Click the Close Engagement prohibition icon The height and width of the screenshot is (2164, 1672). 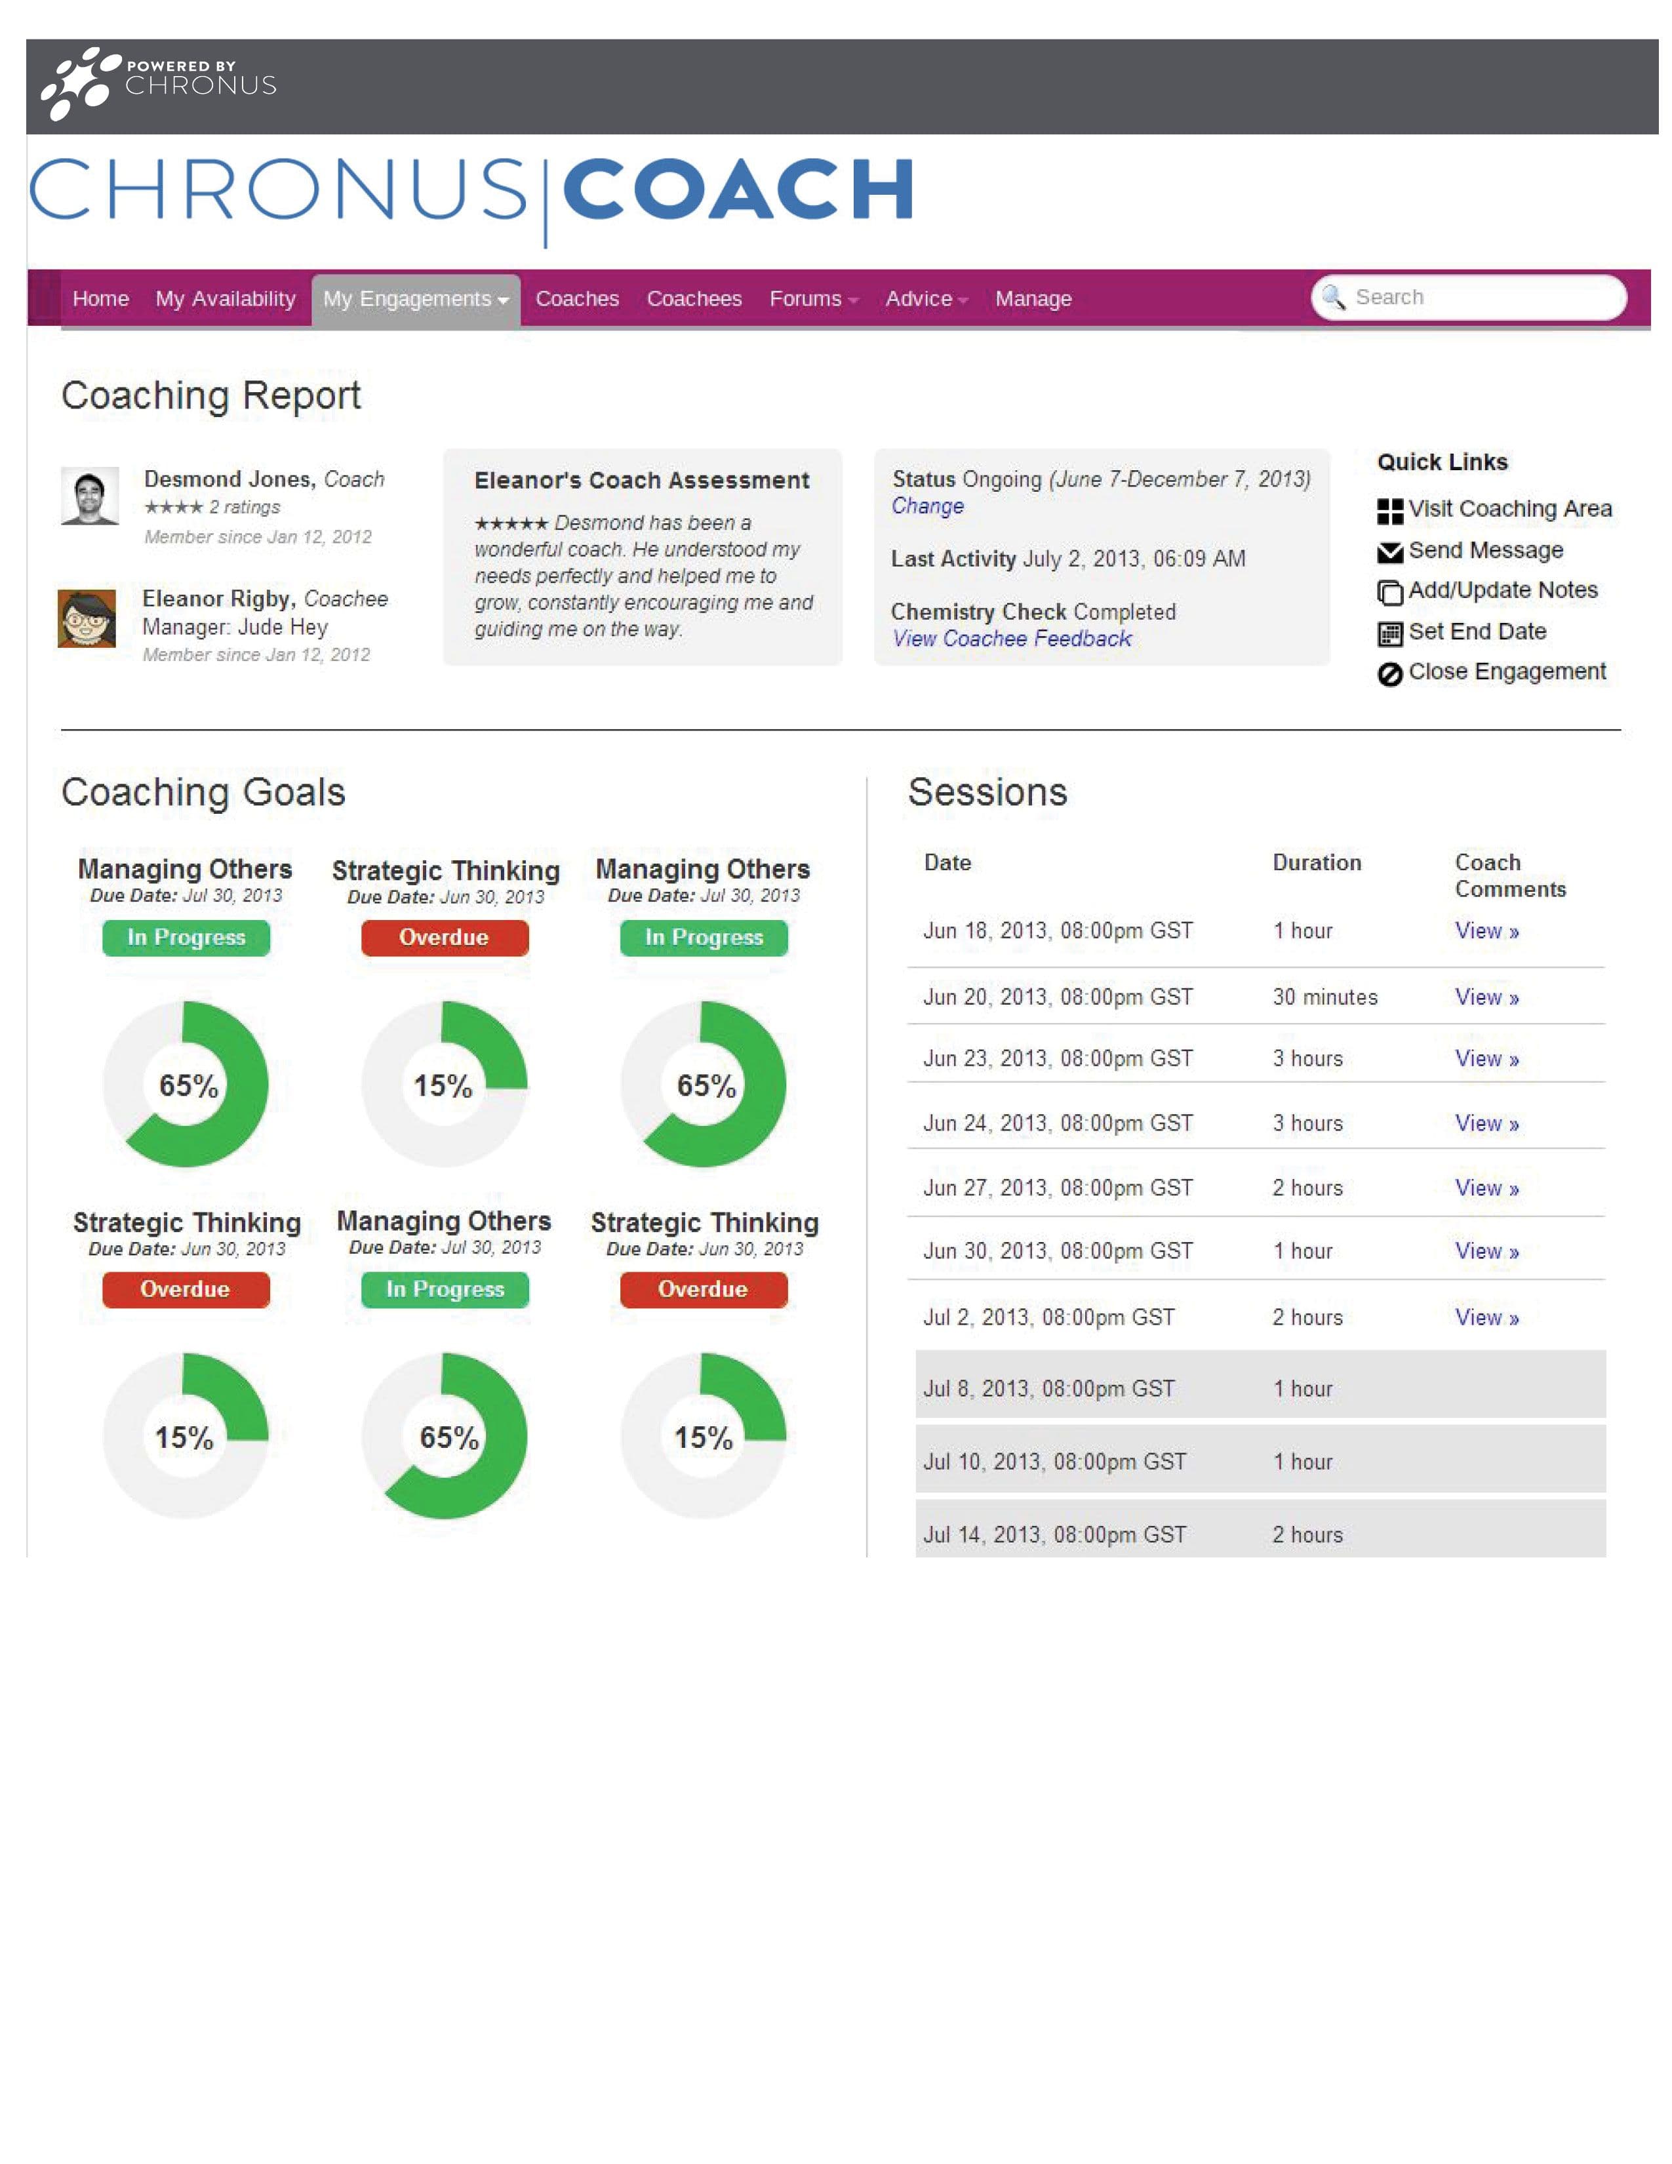tap(1389, 673)
